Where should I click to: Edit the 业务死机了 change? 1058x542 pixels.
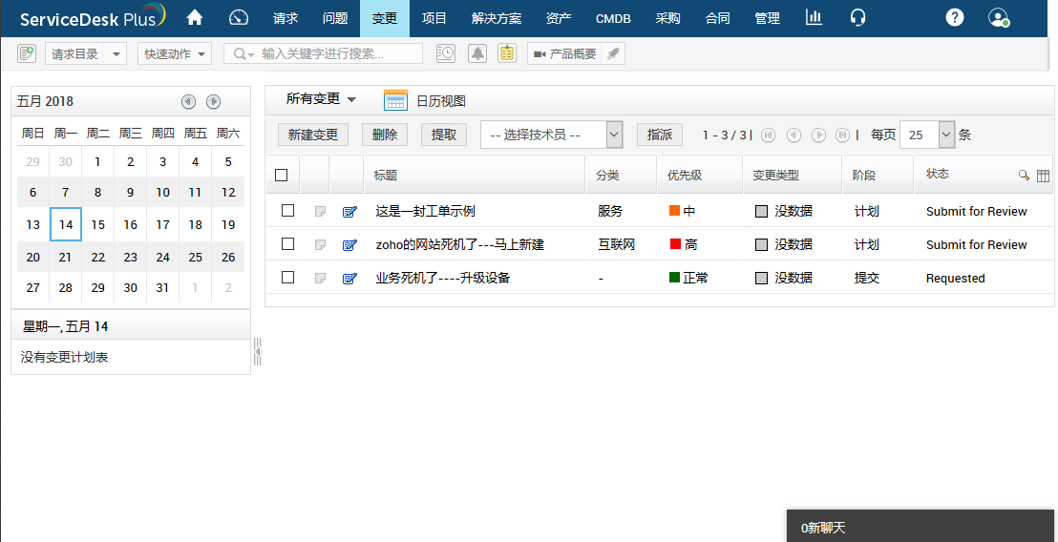[349, 279]
